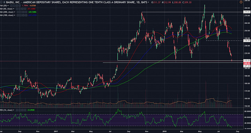Select the 207.38 price label on axis
This screenshot has height=133, width=251.
tap(247, 66)
